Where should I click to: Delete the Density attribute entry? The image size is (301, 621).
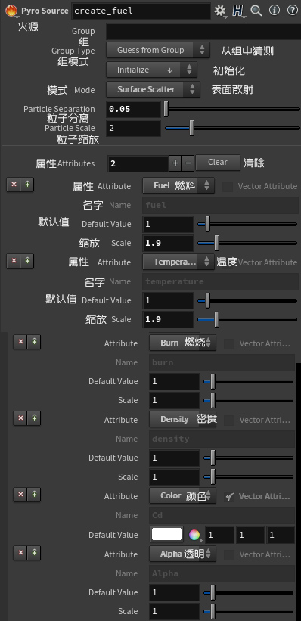coord(20,418)
